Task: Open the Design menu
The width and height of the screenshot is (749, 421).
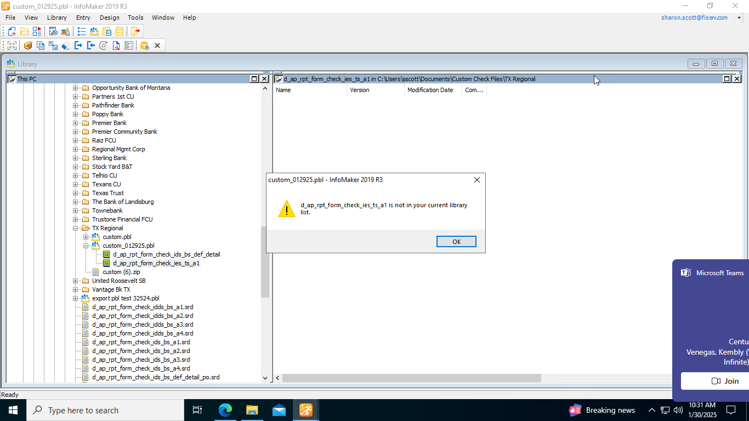Action: point(109,18)
